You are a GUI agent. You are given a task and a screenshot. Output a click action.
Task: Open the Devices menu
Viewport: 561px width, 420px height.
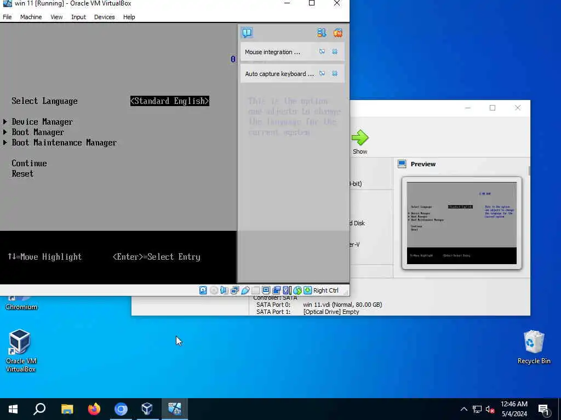point(104,17)
